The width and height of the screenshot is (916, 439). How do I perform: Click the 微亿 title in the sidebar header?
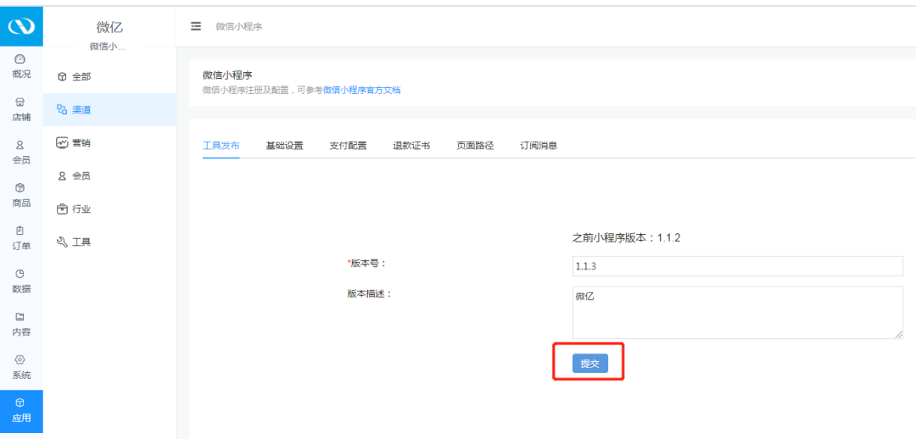click(x=109, y=27)
